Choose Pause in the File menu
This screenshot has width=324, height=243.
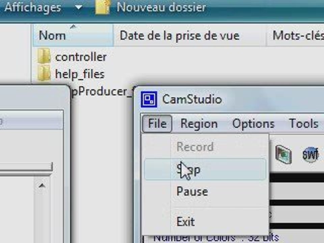[x=205, y=191]
